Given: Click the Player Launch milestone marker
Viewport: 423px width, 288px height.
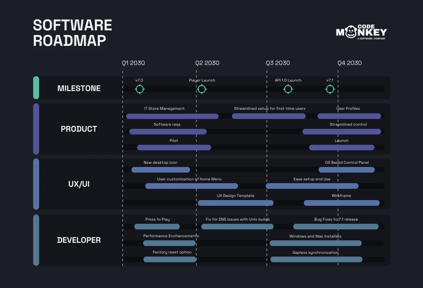Looking at the screenshot, I should click(x=202, y=89).
